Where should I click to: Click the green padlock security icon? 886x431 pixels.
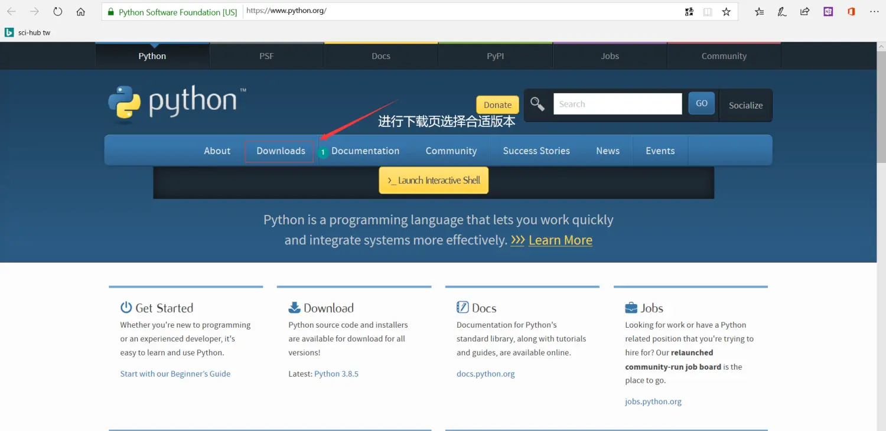(x=110, y=12)
